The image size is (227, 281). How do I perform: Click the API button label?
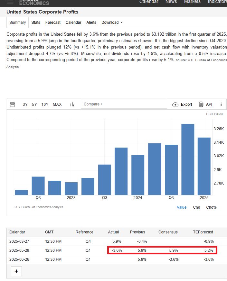click(x=209, y=104)
